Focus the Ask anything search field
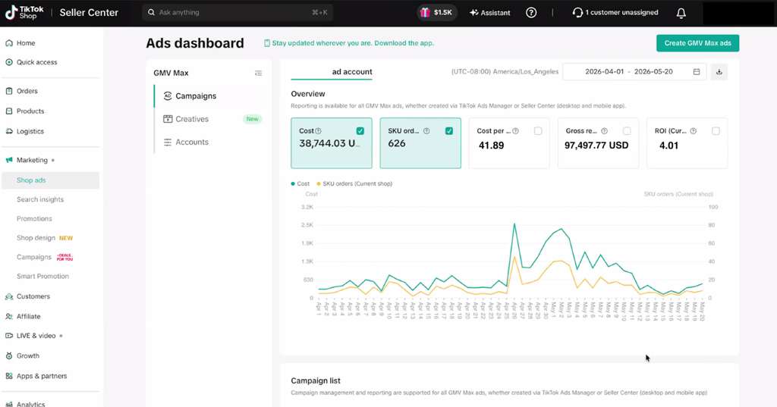This screenshot has height=407, width=777. (238, 12)
